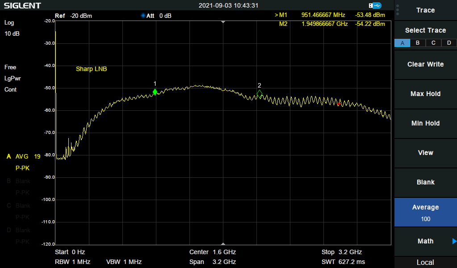
Task: Open the Math submenu
Action: click(426, 241)
